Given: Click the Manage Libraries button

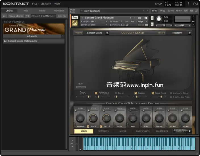Looking at the screenshot, I should tap(16, 16).
